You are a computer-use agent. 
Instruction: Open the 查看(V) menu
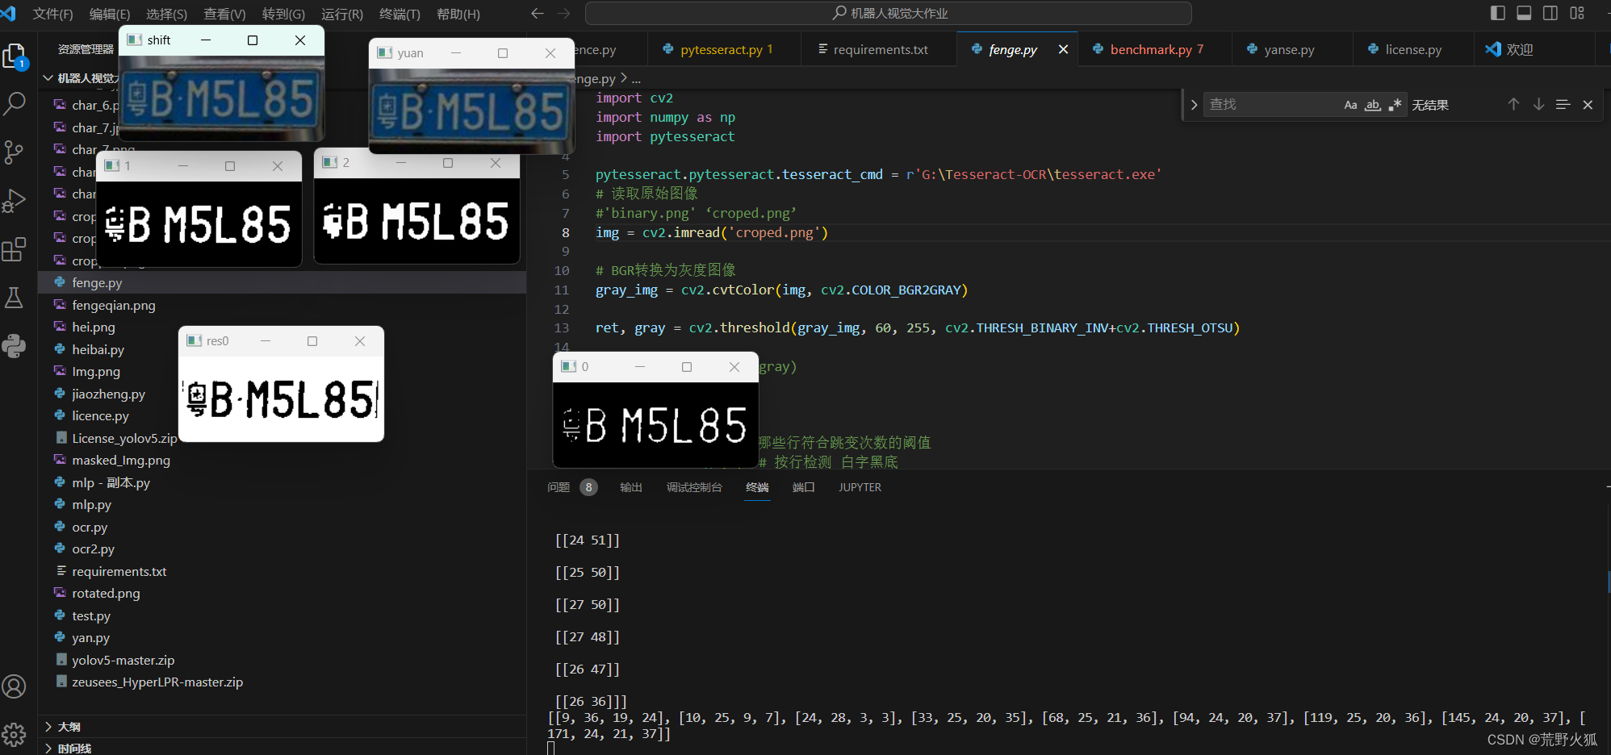tap(224, 15)
